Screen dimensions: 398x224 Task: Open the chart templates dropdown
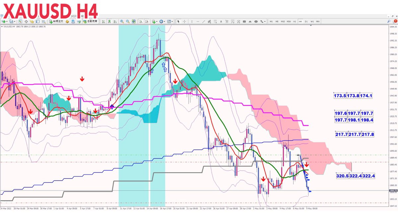click(x=170, y=22)
